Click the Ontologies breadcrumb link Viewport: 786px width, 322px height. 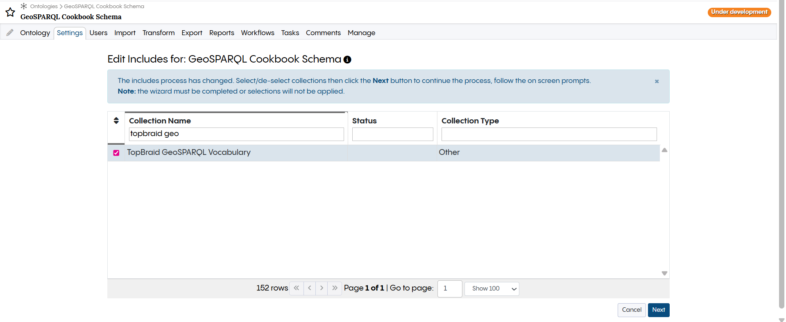coord(44,7)
